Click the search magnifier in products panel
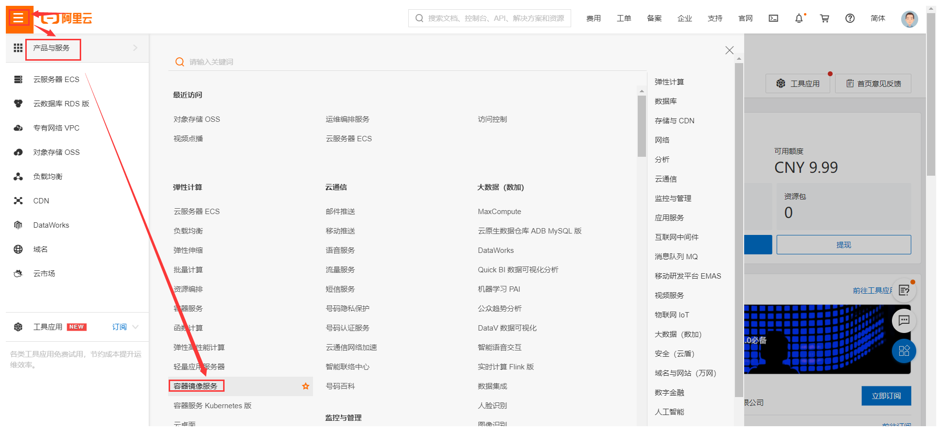The width and height of the screenshot is (942, 432). point(179,62)
